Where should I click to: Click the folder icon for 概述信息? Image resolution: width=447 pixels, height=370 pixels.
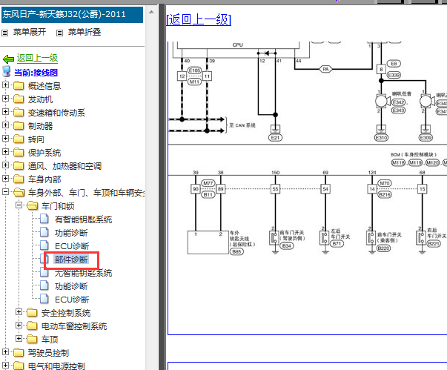tap(19, 85)
